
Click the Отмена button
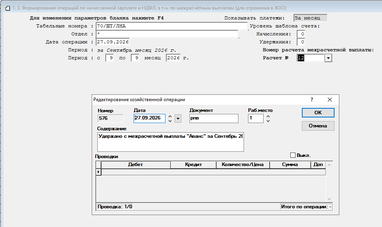[318, 126]
